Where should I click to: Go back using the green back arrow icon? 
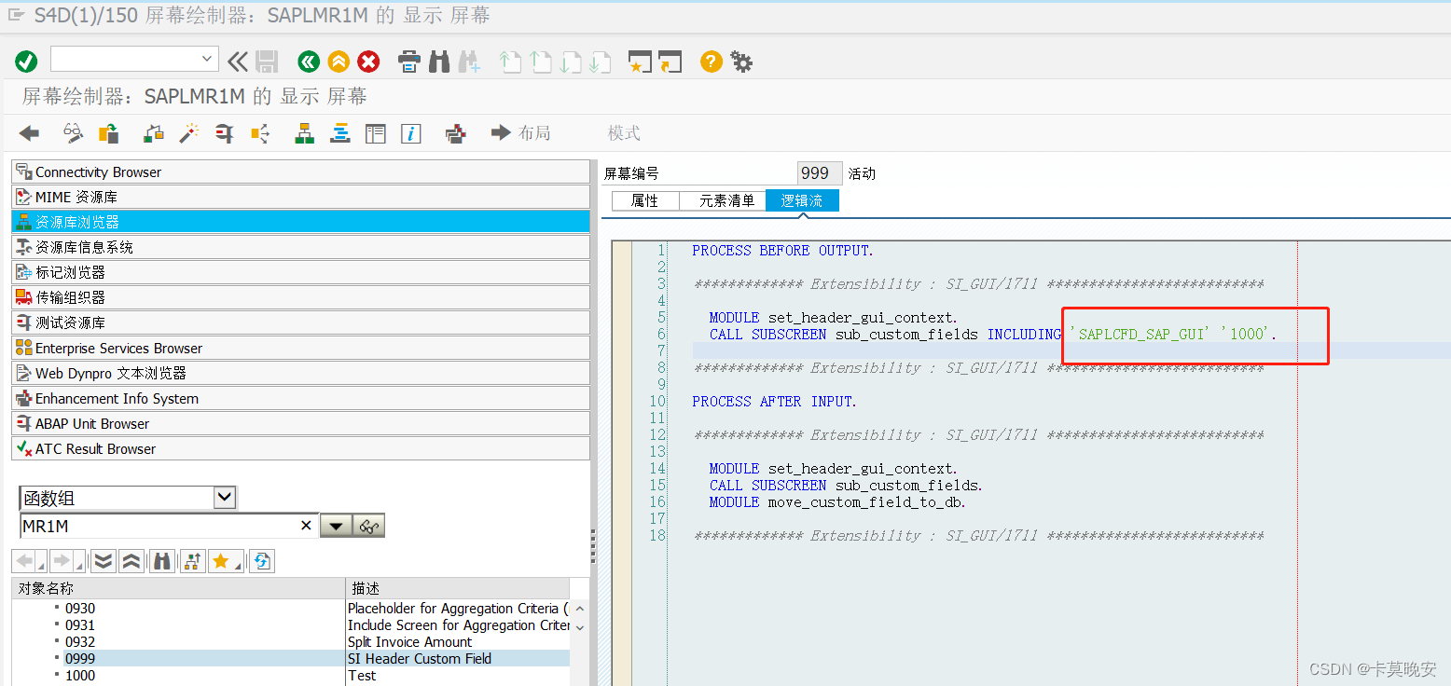point(309,62)
